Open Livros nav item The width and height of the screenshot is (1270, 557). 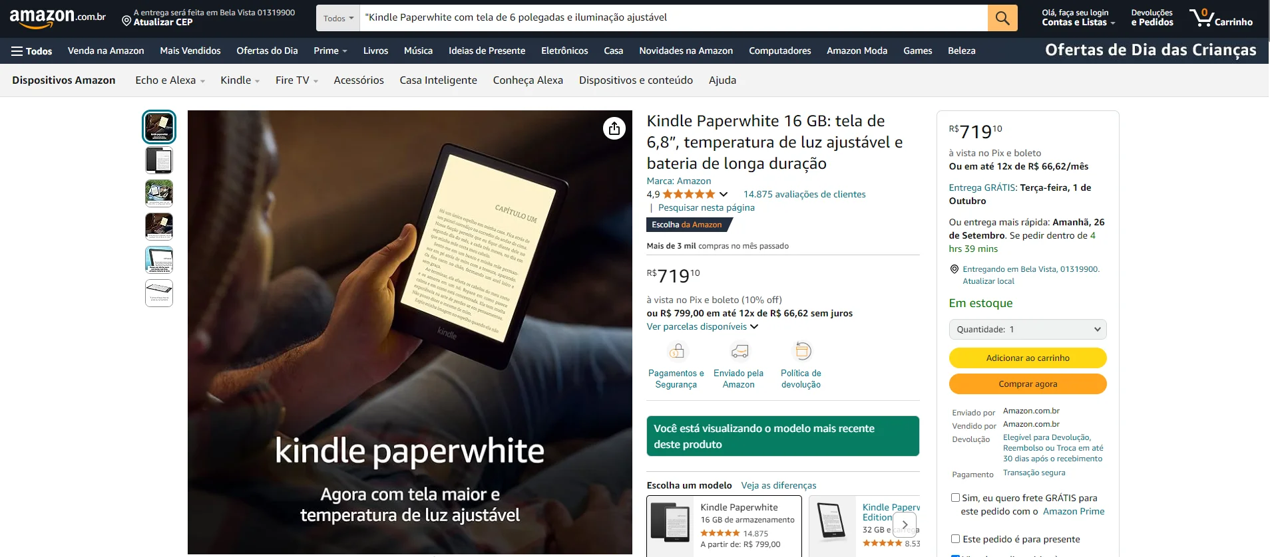pos(375,51)
